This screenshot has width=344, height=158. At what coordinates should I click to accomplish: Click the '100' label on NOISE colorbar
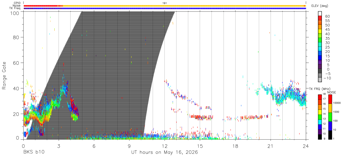(336, 121)
